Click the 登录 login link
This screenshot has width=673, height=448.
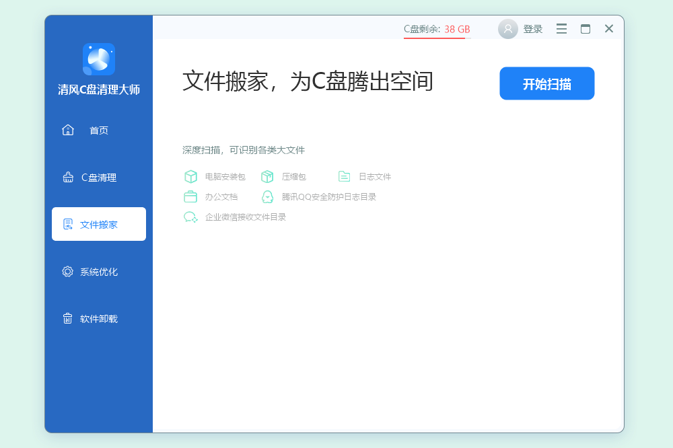532,28
